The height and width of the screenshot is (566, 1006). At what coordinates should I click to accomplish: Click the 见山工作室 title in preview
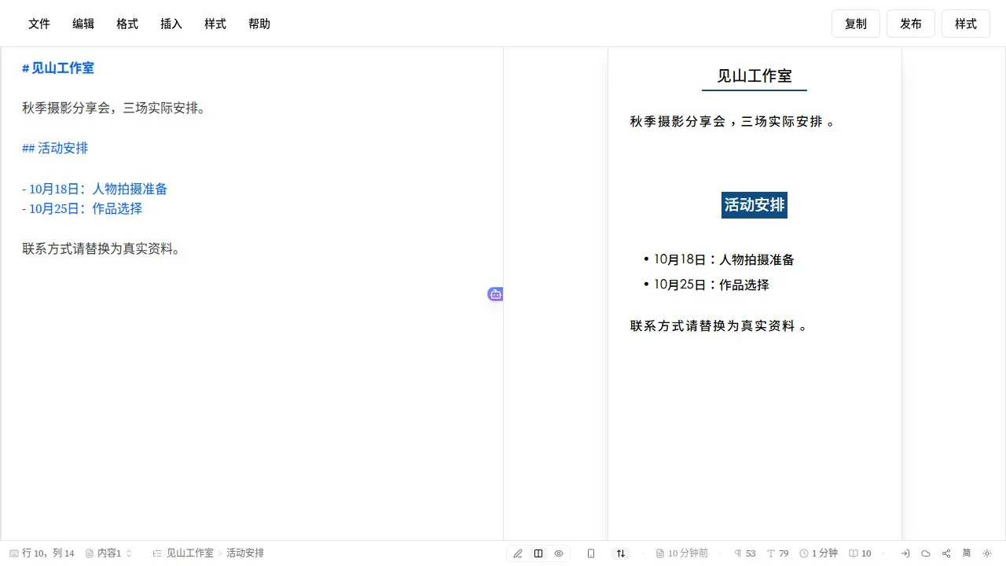pyautogui.click(x=754, y=76)
